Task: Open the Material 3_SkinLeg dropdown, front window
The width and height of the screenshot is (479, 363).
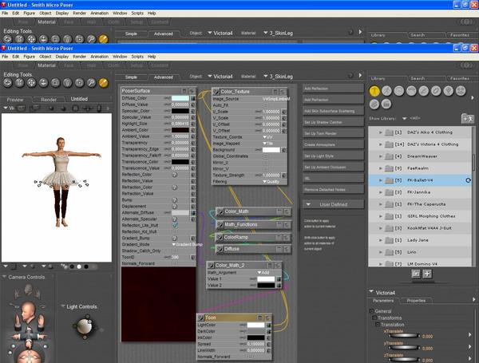Action: click(279, 77)
